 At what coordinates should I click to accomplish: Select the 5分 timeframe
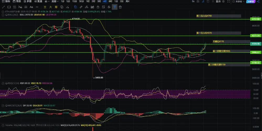click(x=68, y=1)
